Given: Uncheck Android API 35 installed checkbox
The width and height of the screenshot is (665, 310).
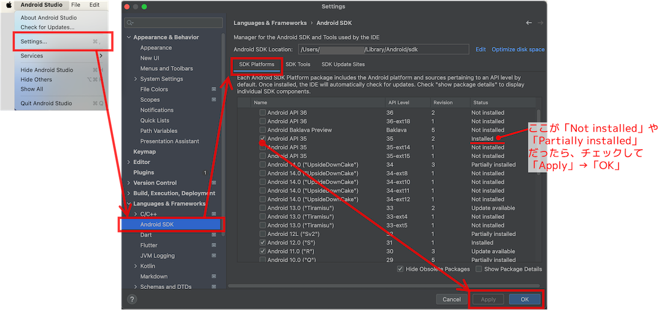Looking at the screenshot, I should pyautogui.click(x=263, y=139).
